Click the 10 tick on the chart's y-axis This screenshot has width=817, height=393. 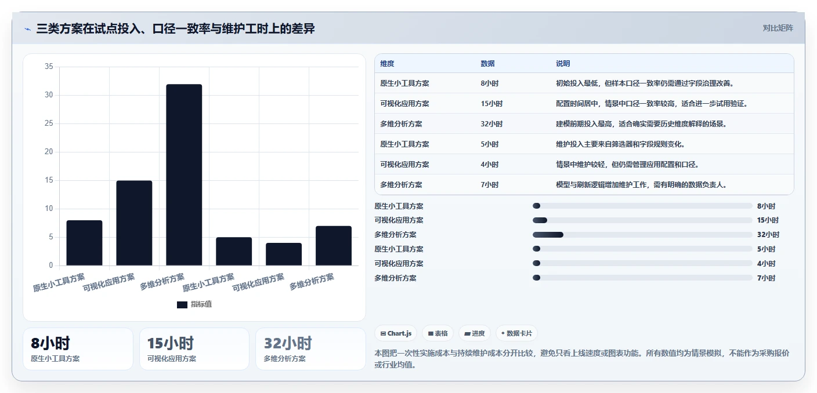pyautogui.click(x=49, y=209)
